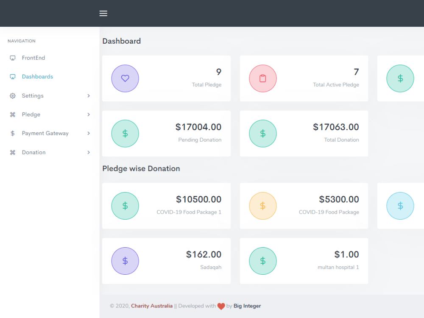Viewport: 424px width, 318px height.
Task: Select the Dashboards icon in navigation
Action: (x=13, y=76)
